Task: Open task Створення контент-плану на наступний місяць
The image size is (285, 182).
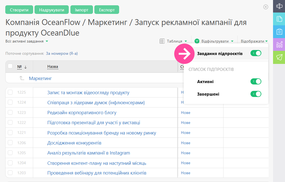Action: [x=97, y=163]
